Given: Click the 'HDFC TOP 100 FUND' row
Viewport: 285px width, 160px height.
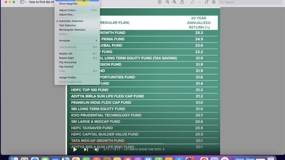Looking at the screenshot, I should (x=144, y=90).
